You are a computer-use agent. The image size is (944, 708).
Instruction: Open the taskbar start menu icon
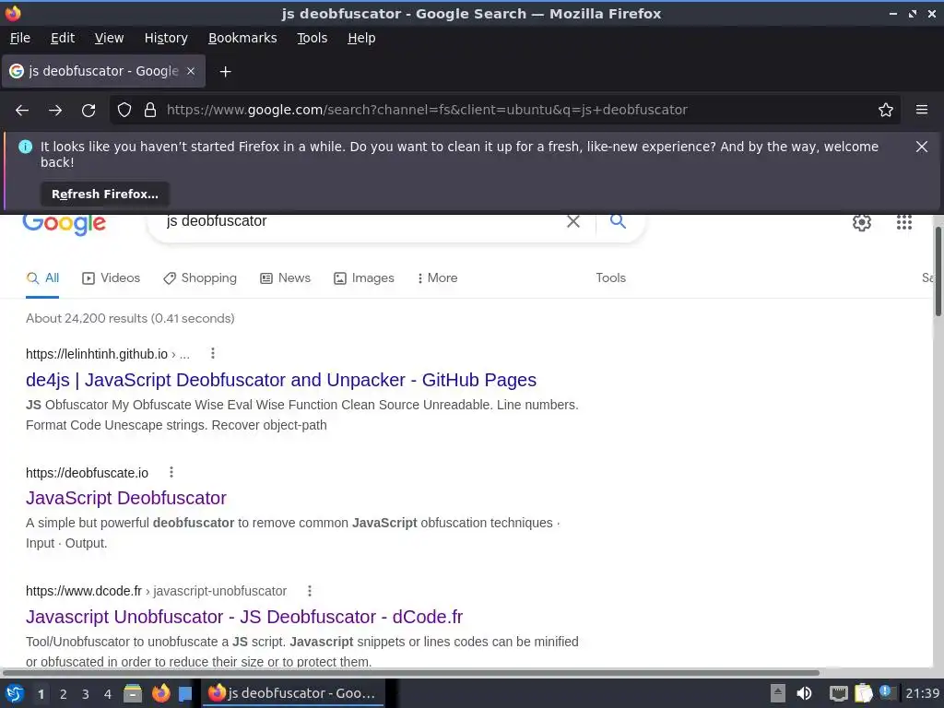click(15, 693)
